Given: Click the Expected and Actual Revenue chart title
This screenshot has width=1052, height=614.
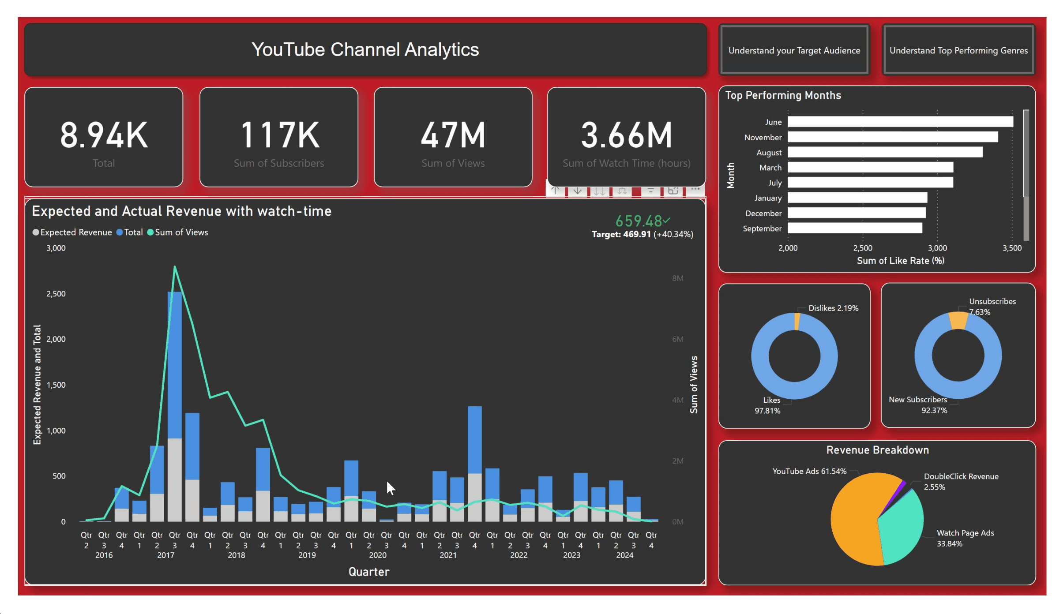Looking at the screenshot, I should (182, 211).
